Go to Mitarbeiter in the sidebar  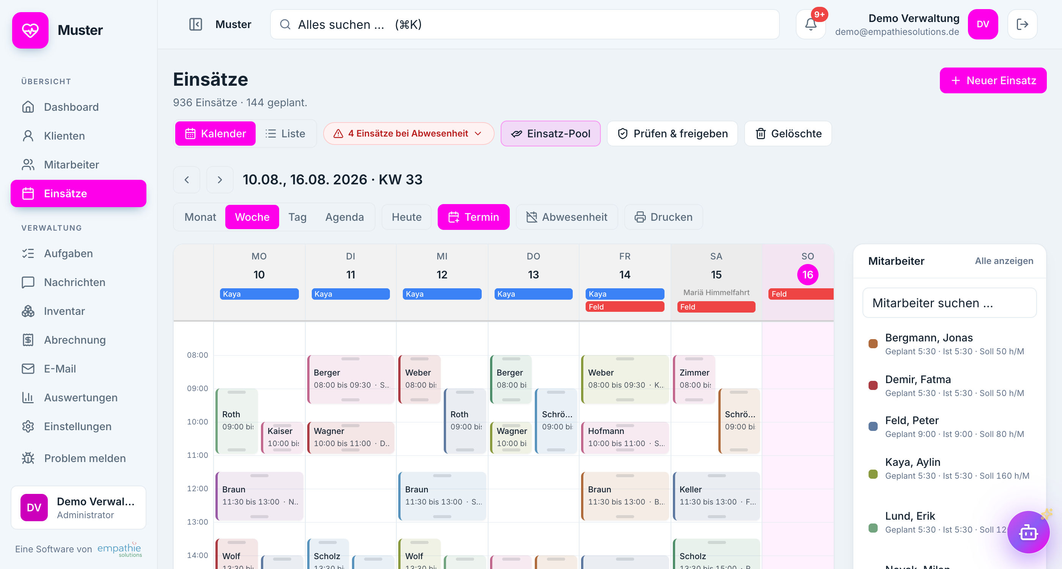coord(79,165)
